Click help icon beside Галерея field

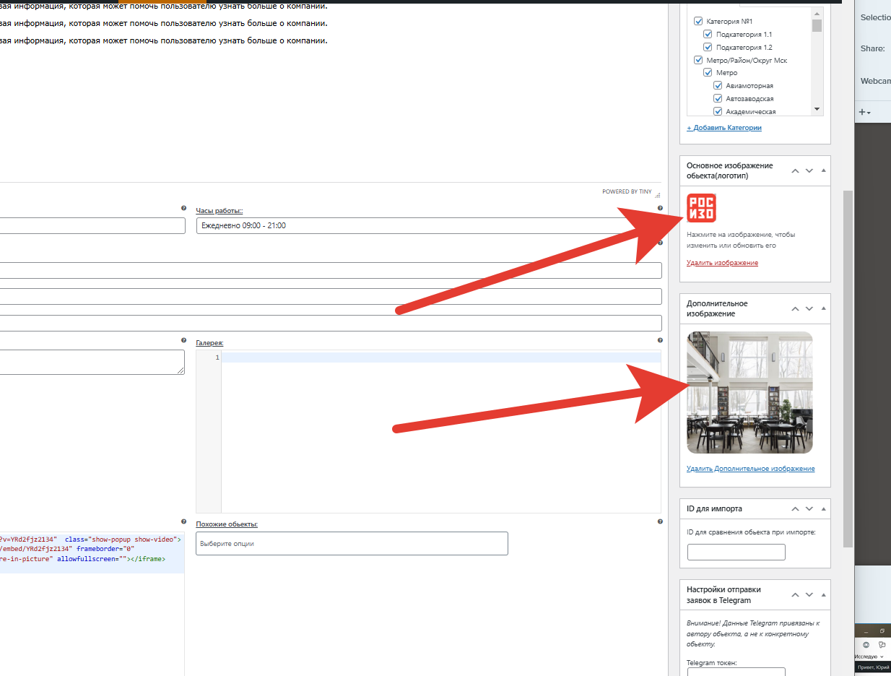[660, 340]
